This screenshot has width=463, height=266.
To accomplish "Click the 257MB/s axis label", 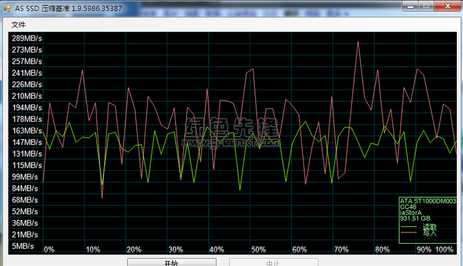I will [27, 62].
